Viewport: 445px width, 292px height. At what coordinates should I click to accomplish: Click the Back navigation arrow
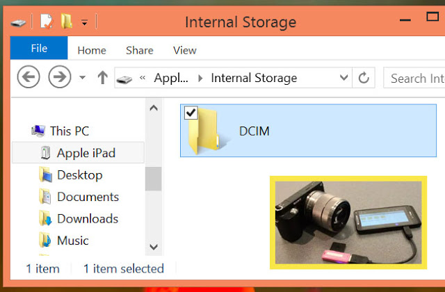29,77
